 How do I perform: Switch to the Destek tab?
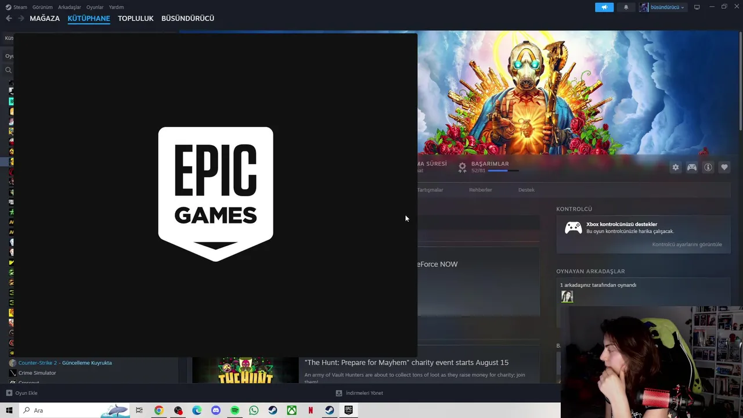click(x=526, y=190)
